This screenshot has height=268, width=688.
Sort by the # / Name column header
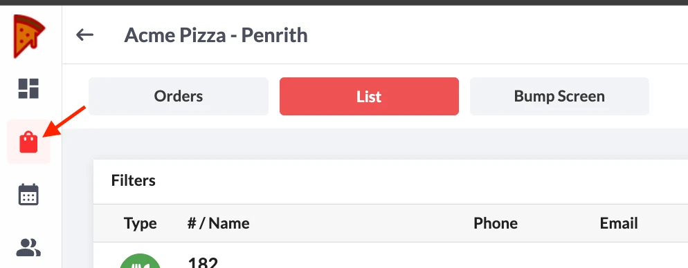pyautogui.click(x=219, y=223)
